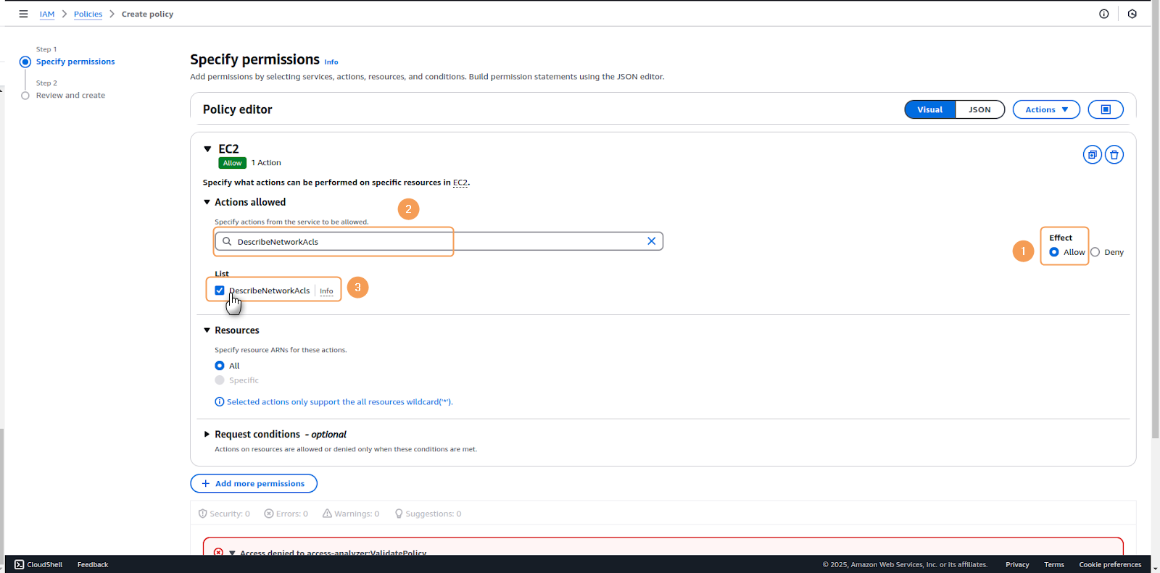Select the Allow effect radio button
The image size is (1160, 573).
pos(1054,252)
